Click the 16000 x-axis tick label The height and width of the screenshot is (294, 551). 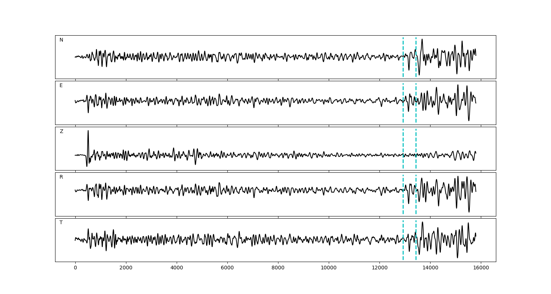tap(481, 268)
